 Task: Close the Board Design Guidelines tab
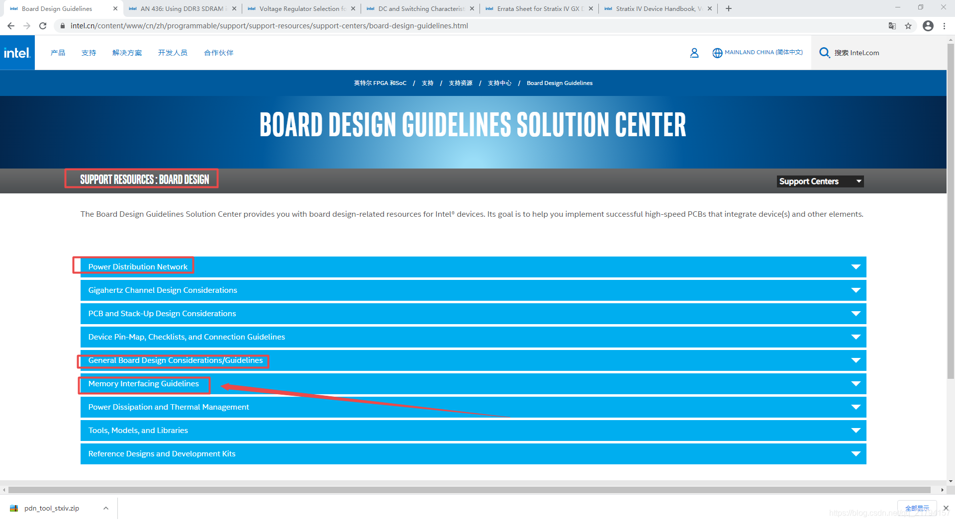point(115,8)
